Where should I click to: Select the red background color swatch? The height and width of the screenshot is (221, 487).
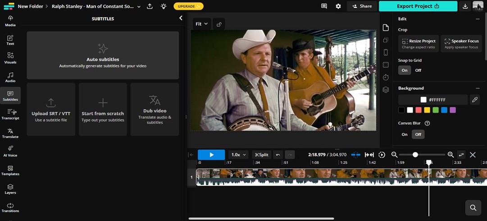pos(419,110)
